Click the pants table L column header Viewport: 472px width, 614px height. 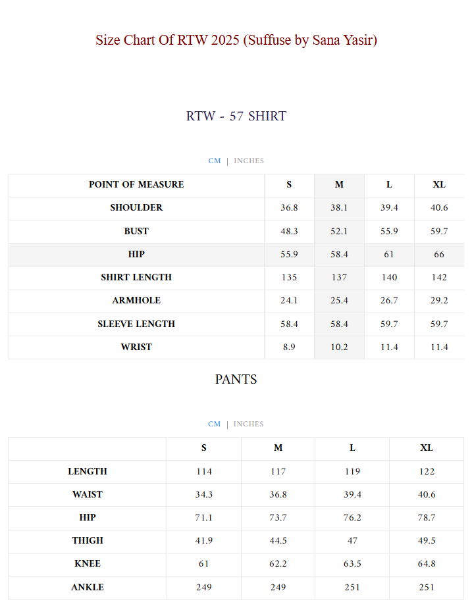click(352, 448)
